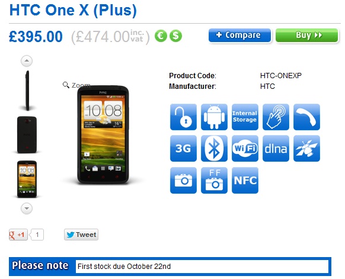Select the NFC feature icon
The image size is (345, 279).
[245, 180]
